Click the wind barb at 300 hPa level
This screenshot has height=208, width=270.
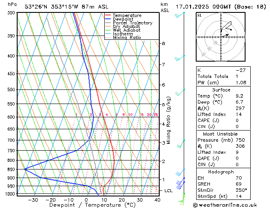179,15
